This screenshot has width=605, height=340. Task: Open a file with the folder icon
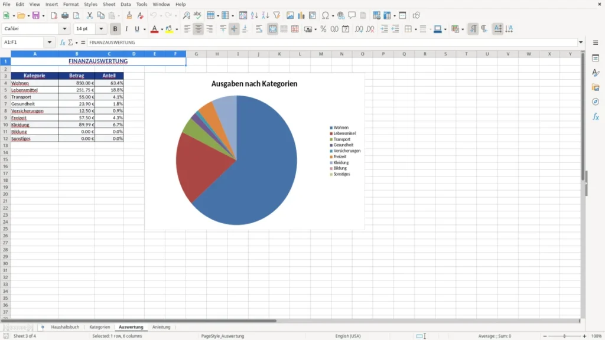click(21, 15)
